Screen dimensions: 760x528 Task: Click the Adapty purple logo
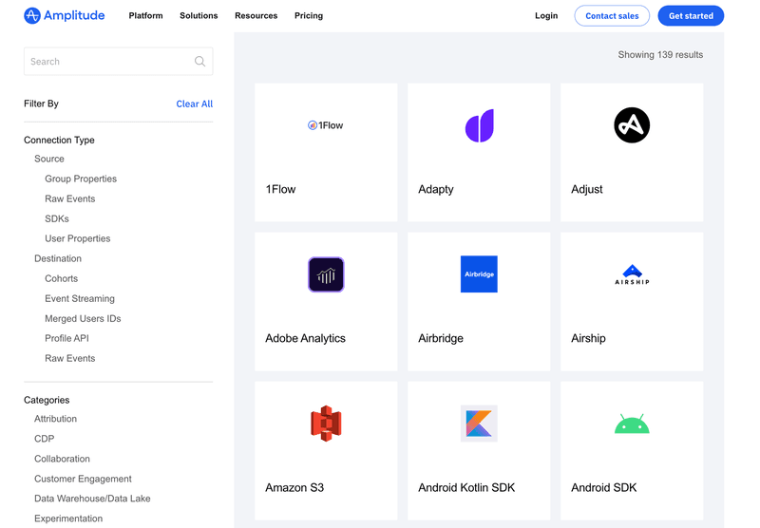(x=480, y=125)
